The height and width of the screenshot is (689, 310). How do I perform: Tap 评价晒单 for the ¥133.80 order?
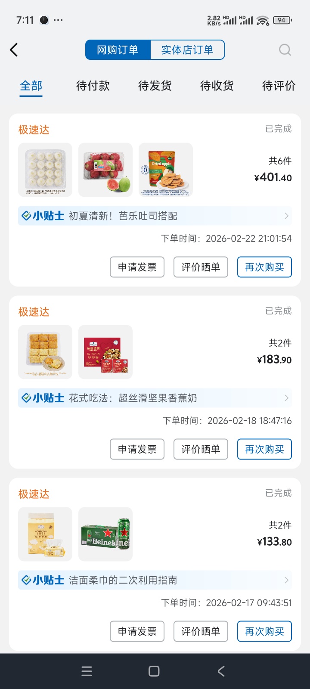pos(201,631)
